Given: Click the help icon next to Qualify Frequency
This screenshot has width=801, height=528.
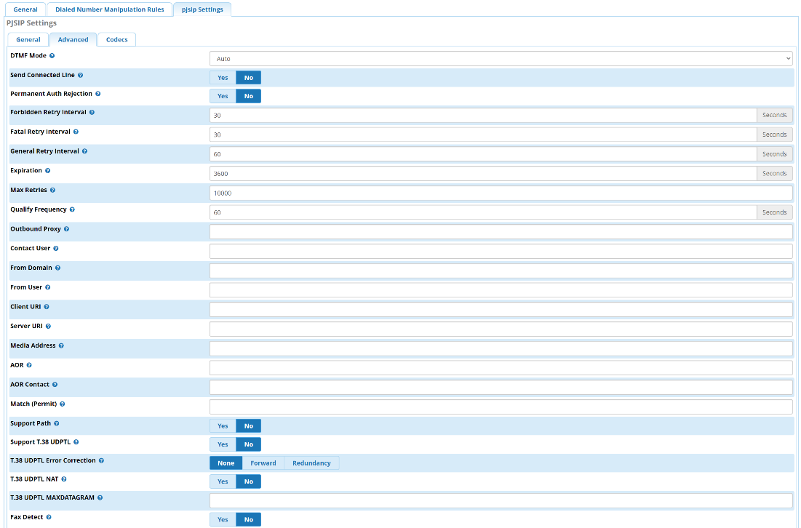Looking at the screenshot, I should (x=72, y=209).
